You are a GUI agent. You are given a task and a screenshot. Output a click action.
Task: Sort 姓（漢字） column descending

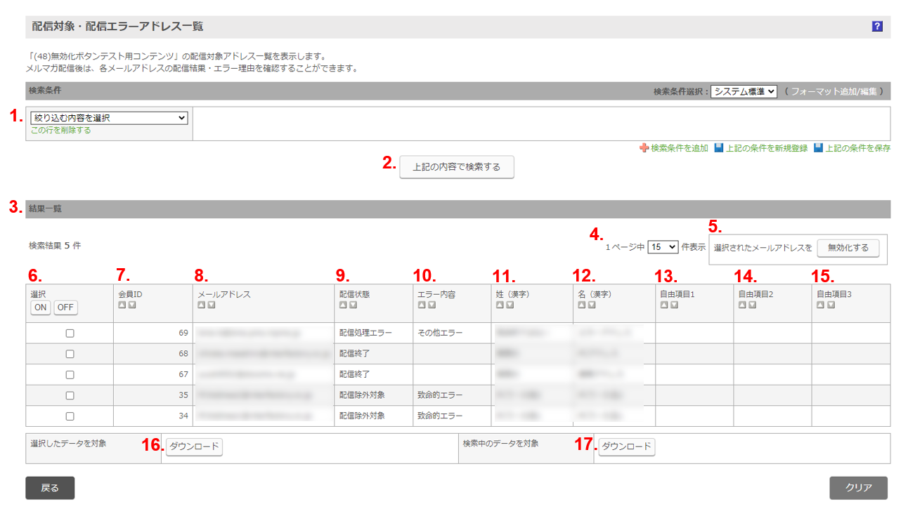click(510, 305)
